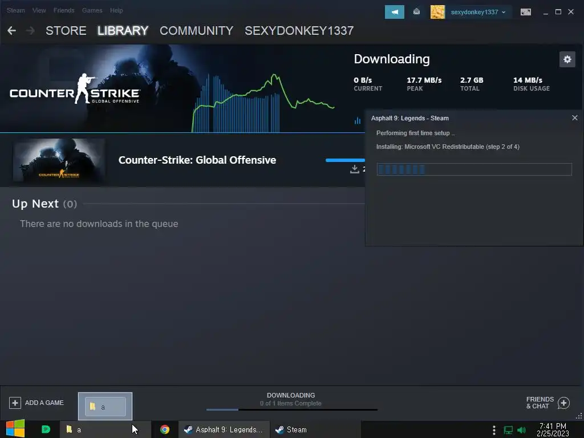584x438 pixels.
Task: Click the Friends & Chat plus icon
Action: [563, 403]
